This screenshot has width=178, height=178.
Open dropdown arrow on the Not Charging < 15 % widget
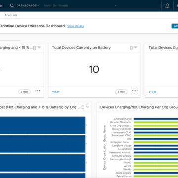(x=39, y=47)
